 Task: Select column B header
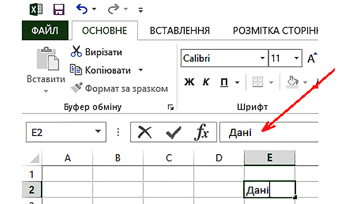coord(118,158)
